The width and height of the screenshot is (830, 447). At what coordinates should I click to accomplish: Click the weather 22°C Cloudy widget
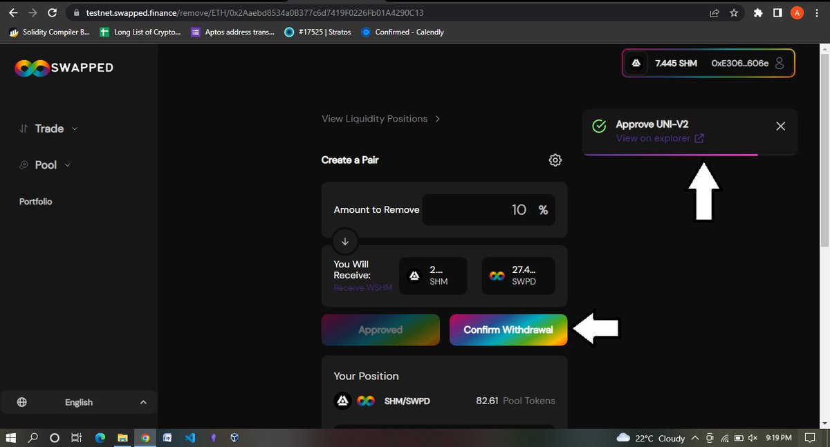(x=651, y=438)
